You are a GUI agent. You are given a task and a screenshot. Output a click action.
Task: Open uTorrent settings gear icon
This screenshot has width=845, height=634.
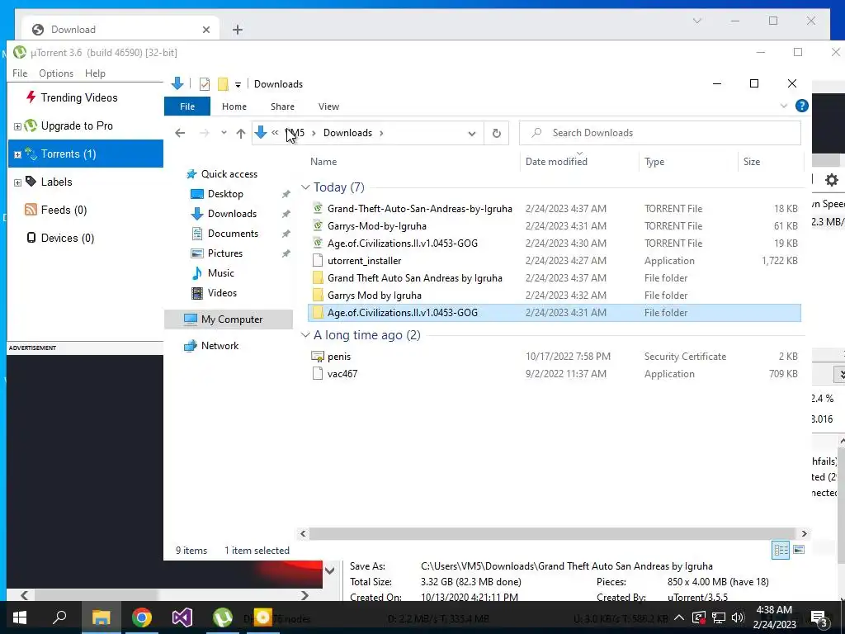pos(832,179)
